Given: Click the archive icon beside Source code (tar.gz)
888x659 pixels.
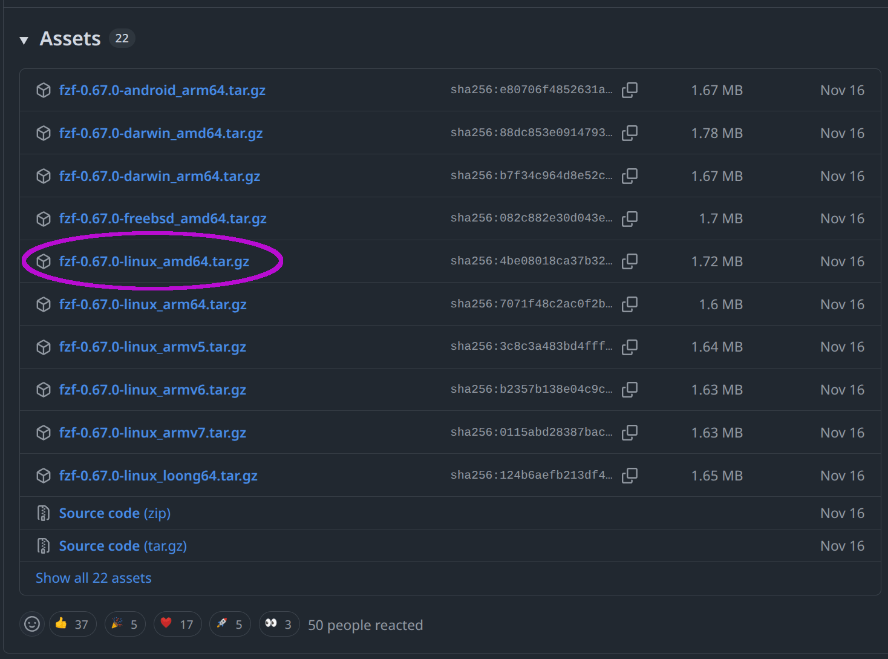Looking at the screenshot, I should coord(43,545).
